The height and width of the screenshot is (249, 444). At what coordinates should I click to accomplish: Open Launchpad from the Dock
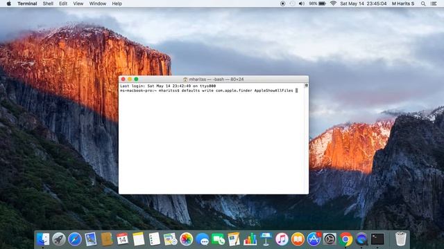pyautogui.click(x=58, y=239)
